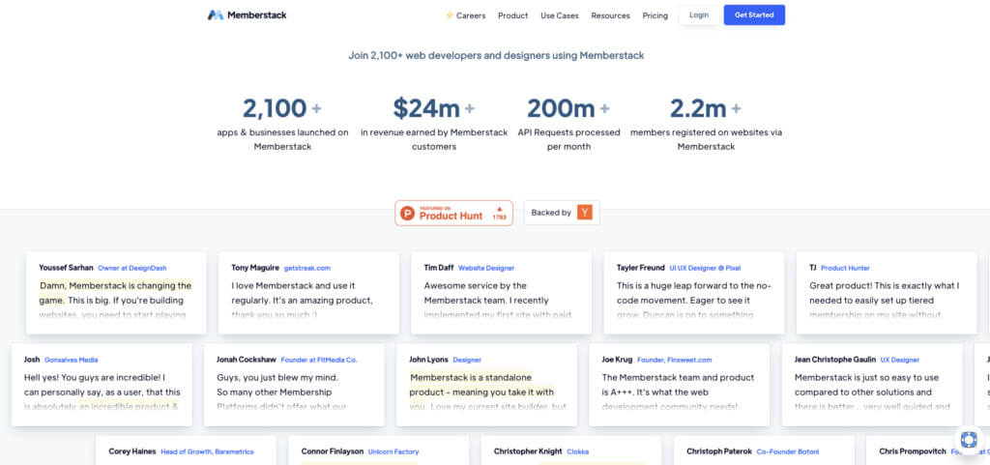Screen dimensions: 990x465
Task: Click the Co-Founder Botoni link
Action: pos(788,451)
